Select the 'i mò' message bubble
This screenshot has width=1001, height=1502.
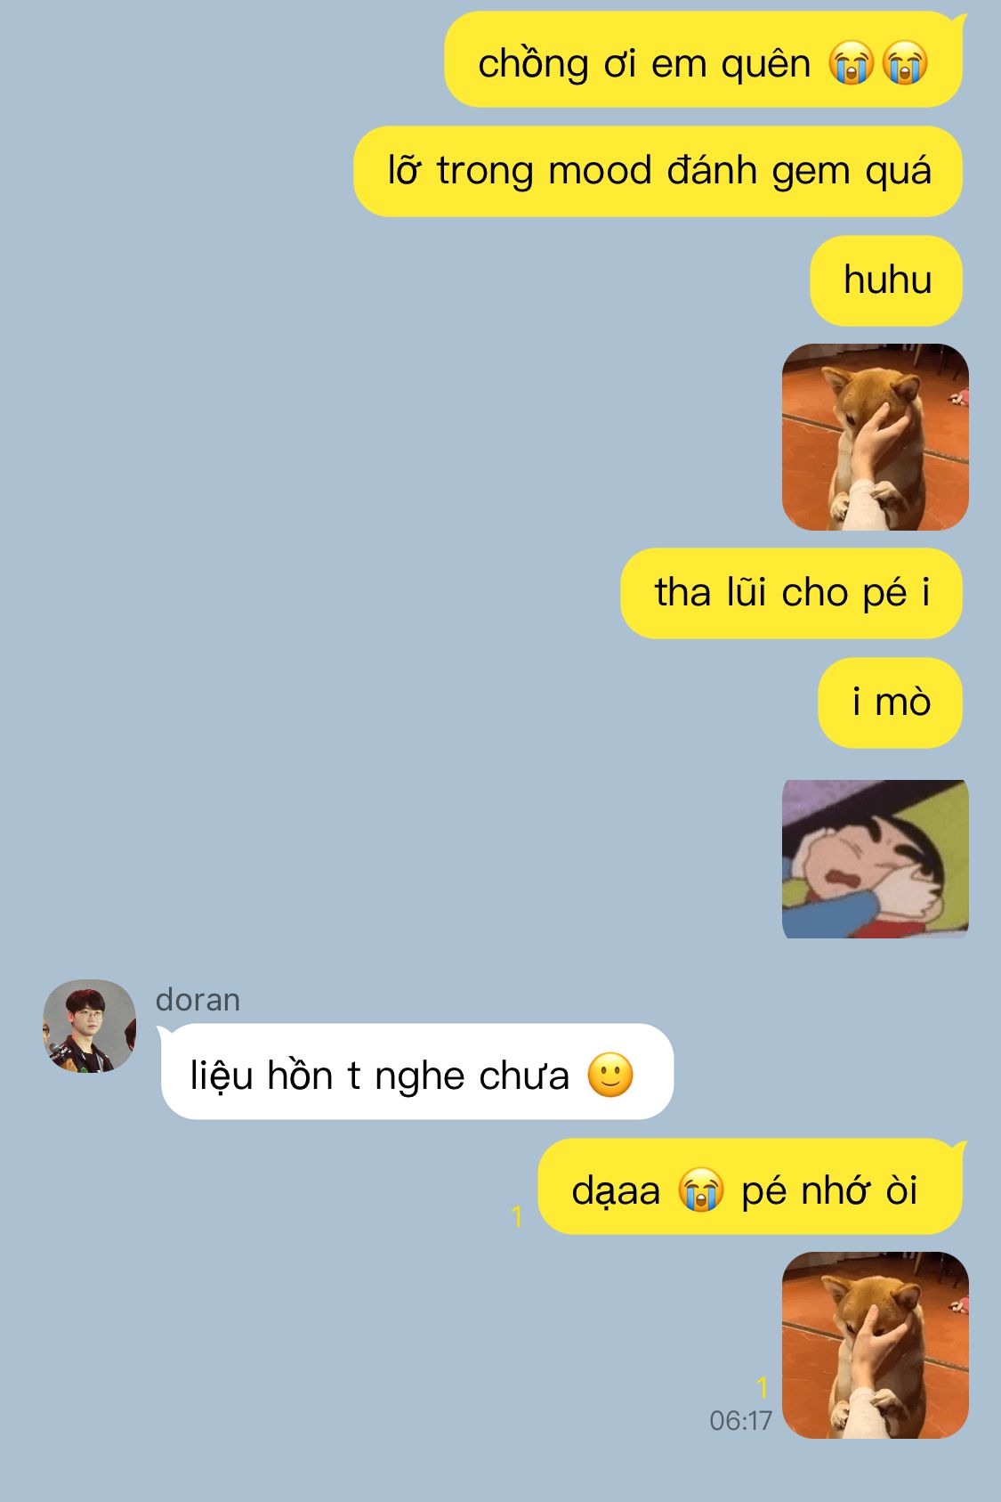[891, 702]
